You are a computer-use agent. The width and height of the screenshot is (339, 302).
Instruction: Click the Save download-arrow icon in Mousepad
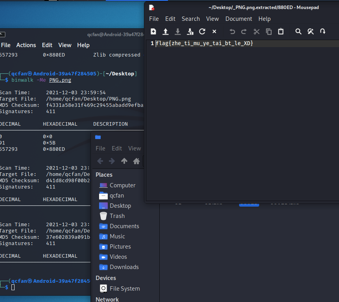pyautogui.click(x=178, y=31)
